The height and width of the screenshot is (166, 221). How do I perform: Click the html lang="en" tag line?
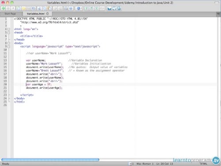[26, 29]
